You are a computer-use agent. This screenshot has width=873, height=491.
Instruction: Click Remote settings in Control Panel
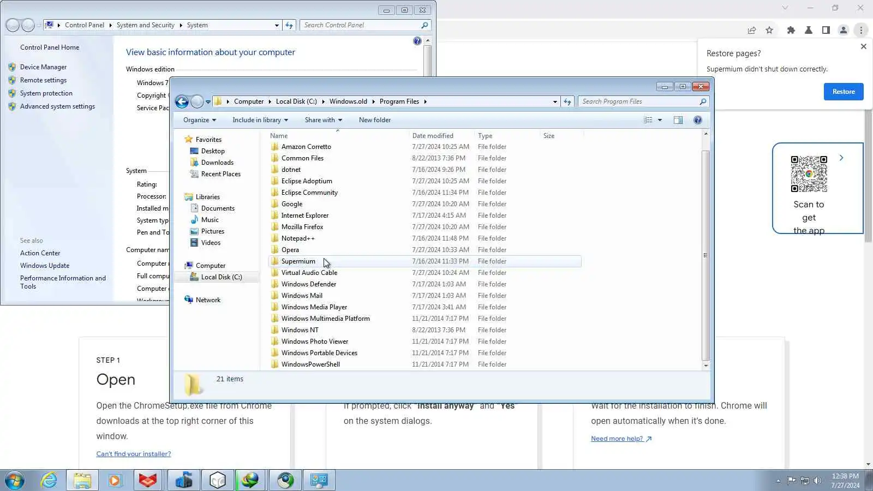pos(43,80)
